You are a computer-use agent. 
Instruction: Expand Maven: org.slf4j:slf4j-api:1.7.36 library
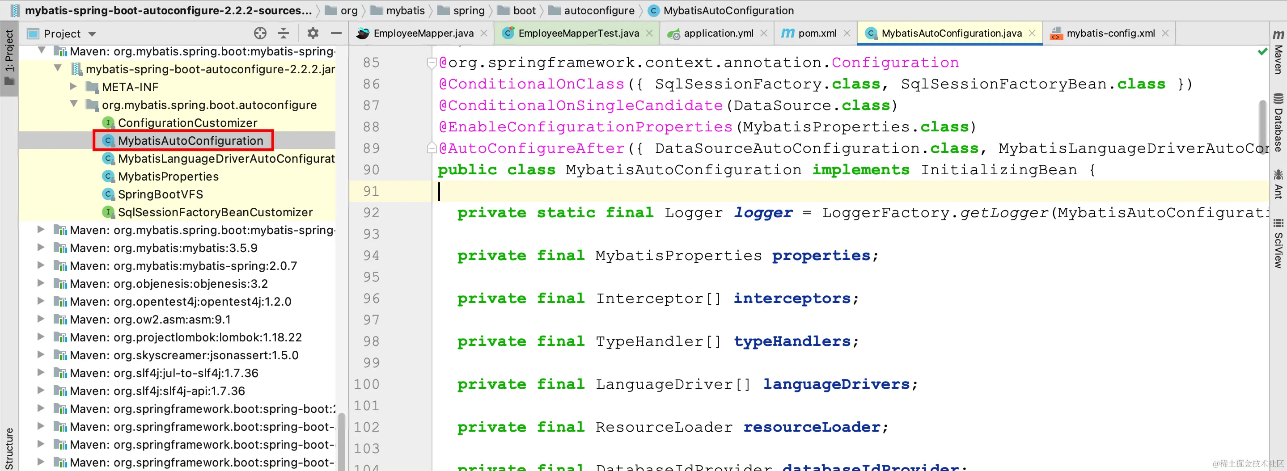42,390
